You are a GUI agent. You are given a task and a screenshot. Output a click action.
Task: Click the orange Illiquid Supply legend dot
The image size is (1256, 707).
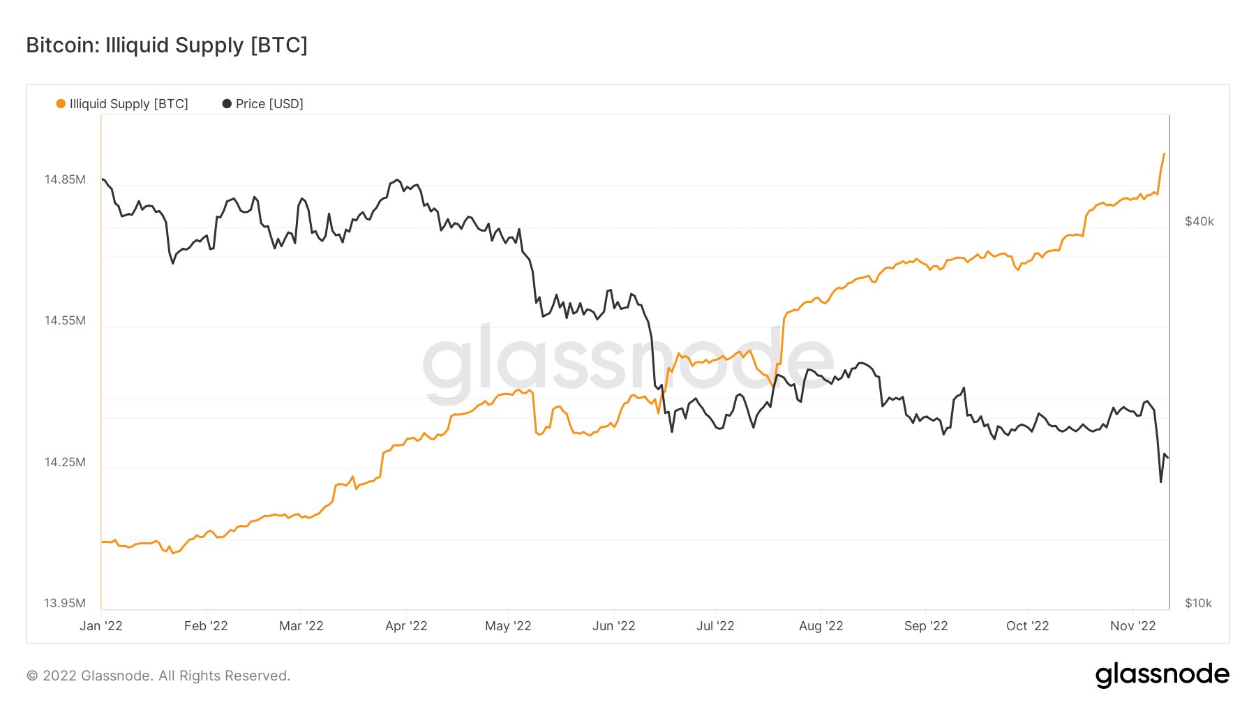tap(61, 104)
